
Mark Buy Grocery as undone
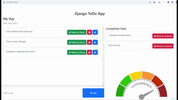[163, 46]
